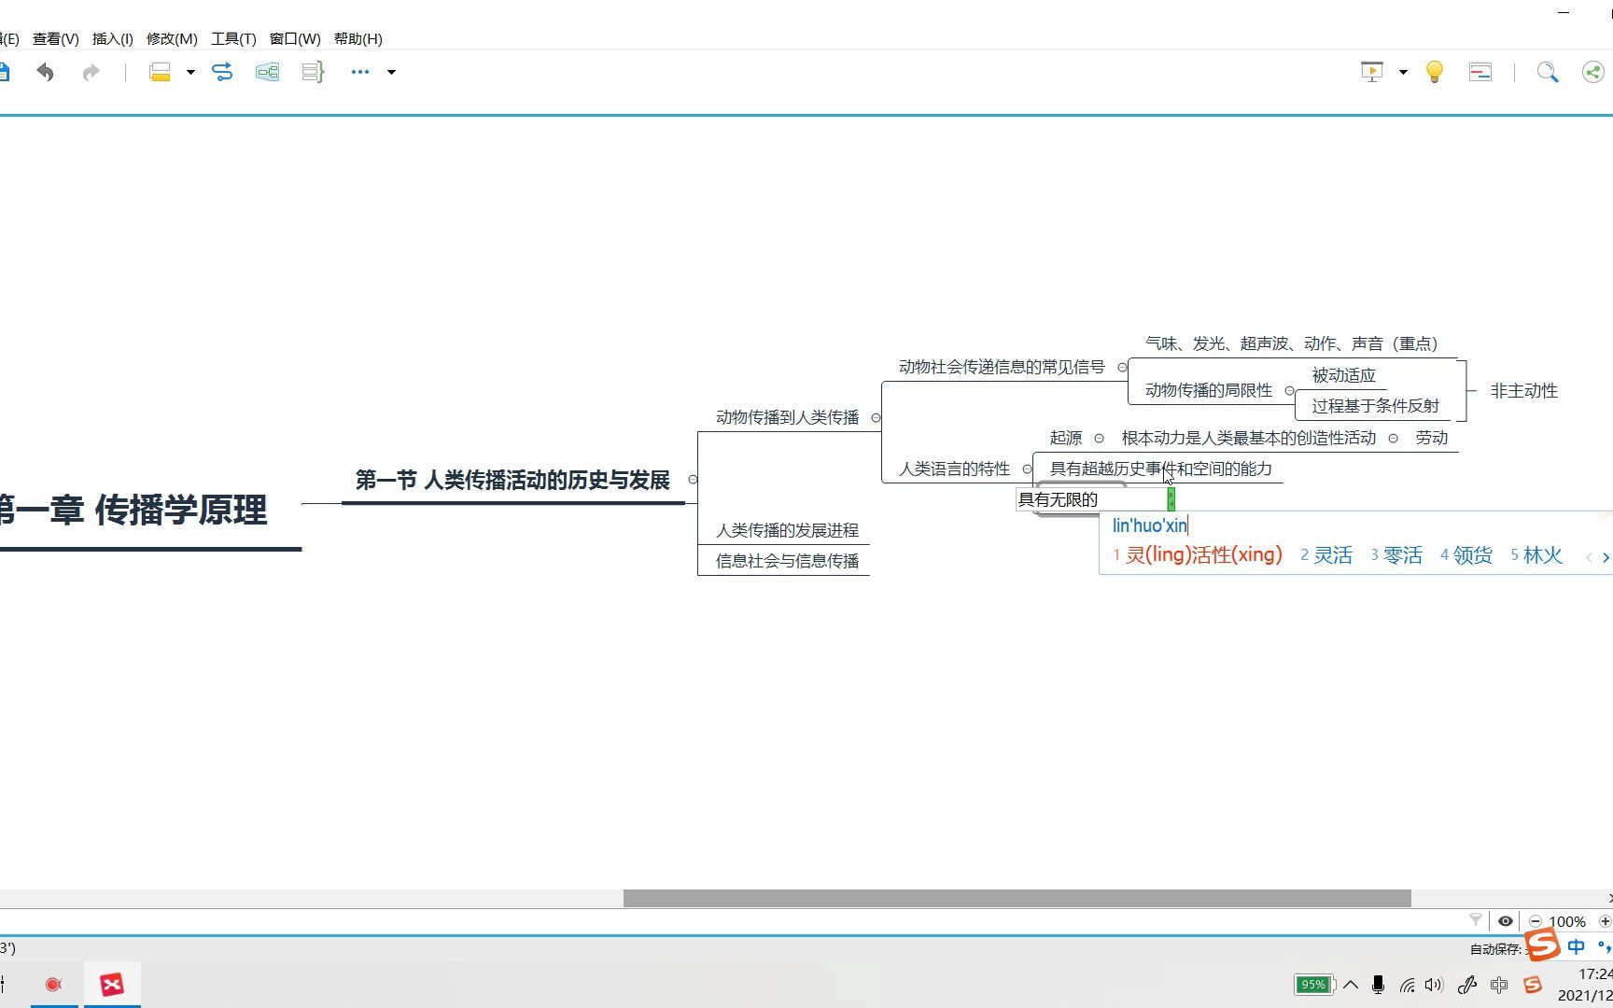Add a boundary around selected topics
Image resolution: width=1613 pixels, height=1008 pixels.
point(268,72)
